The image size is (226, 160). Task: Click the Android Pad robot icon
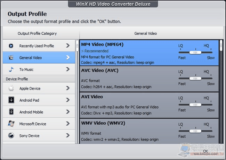click(11, 100)
